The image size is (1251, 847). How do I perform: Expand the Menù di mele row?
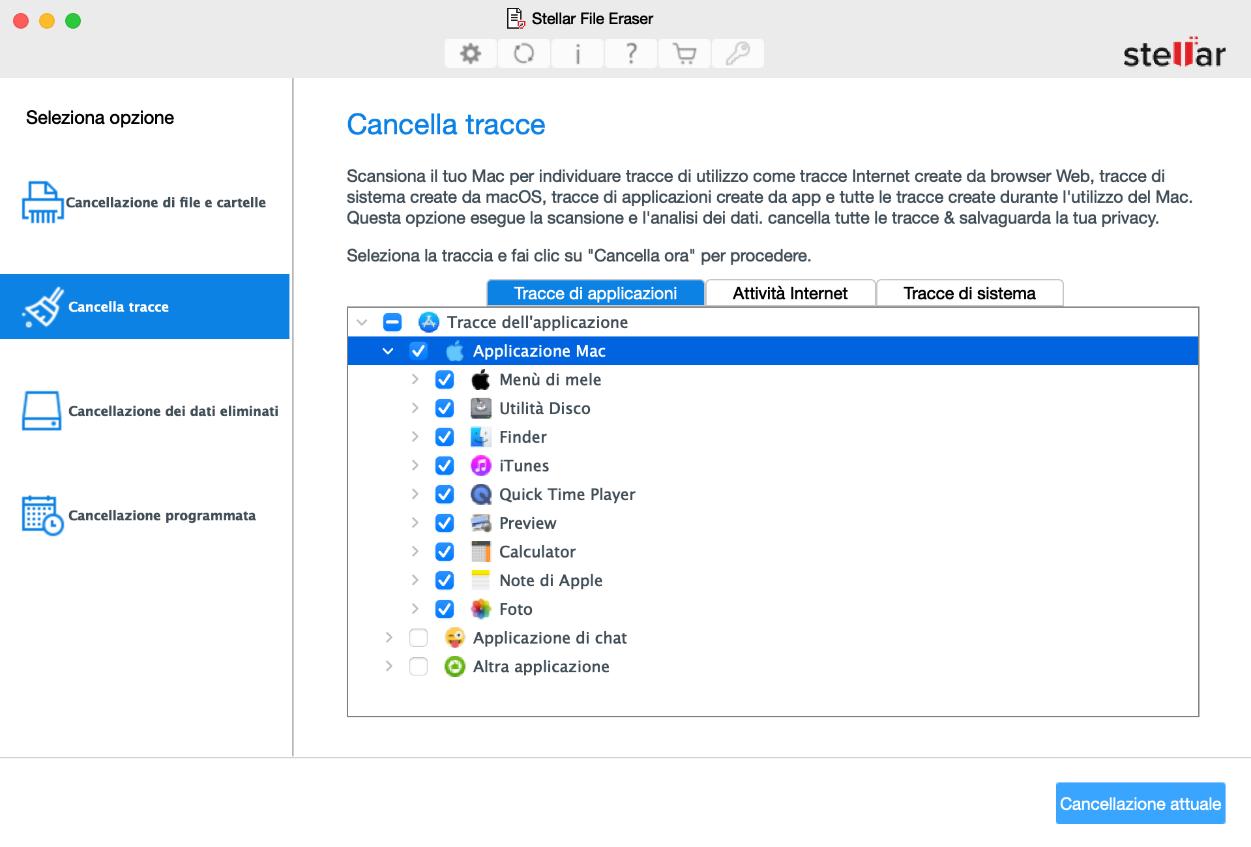415,379
